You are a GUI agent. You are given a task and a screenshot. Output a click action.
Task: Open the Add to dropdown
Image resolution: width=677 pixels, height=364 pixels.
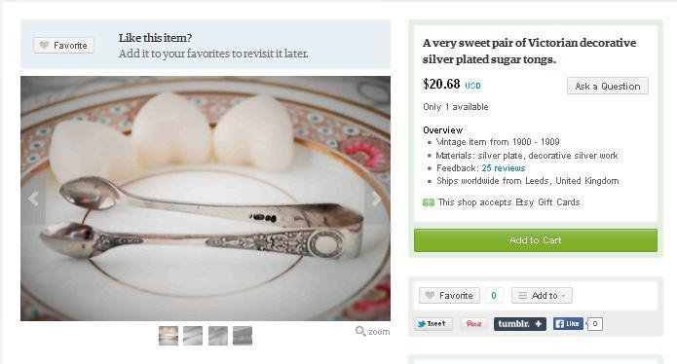point(542,296)
